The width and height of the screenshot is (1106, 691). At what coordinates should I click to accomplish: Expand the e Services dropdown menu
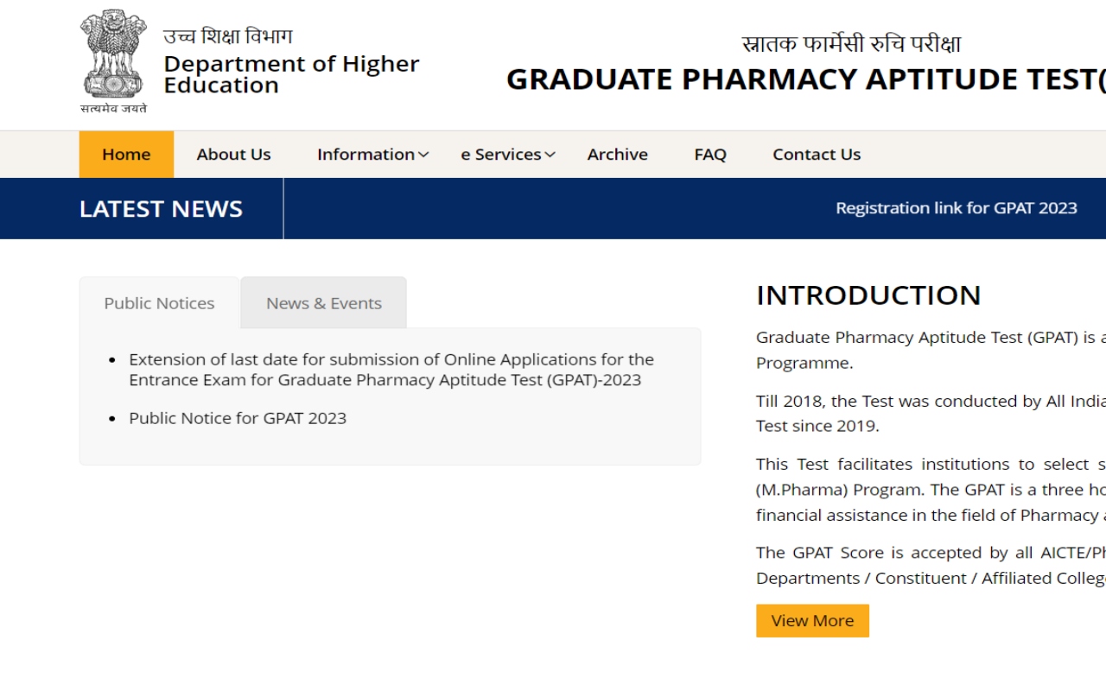[507, 155]
